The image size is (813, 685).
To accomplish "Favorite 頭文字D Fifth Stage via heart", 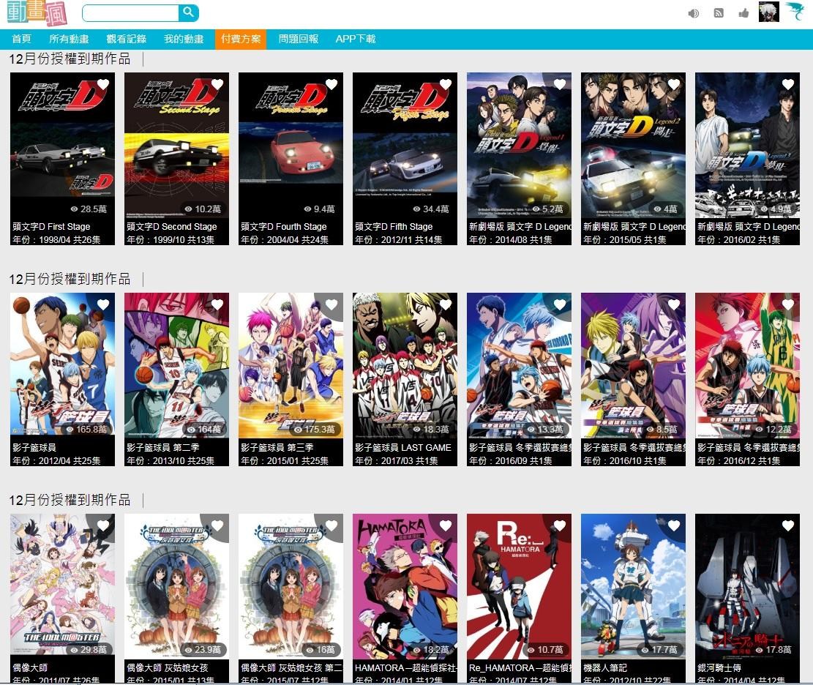I will coord(446,84).
